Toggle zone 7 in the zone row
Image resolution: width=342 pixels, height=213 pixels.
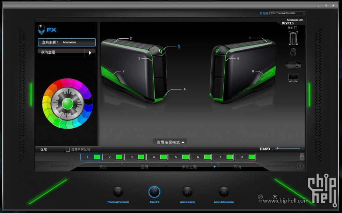pyautogui.click(x=223, y=157)
